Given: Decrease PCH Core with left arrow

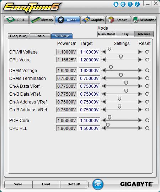Looking at the screenshot, I should pos(103,120).
